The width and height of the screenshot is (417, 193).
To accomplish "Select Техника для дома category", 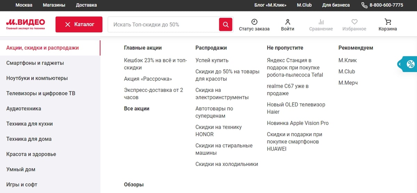I will point(50,139).
